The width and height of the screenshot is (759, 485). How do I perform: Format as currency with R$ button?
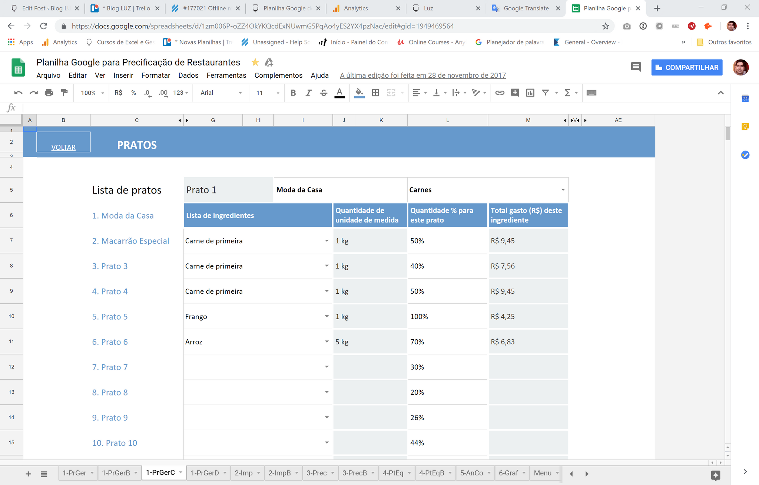119,93
